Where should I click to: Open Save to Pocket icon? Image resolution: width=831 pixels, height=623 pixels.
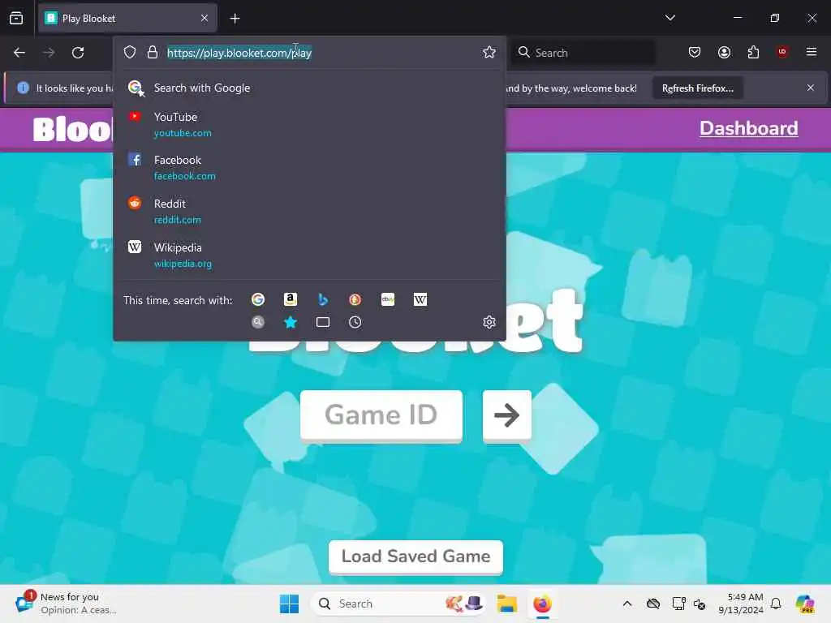click(x=695, y=52)
